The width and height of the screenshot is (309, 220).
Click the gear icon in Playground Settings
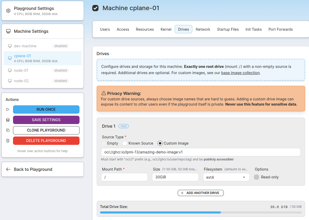8,11
